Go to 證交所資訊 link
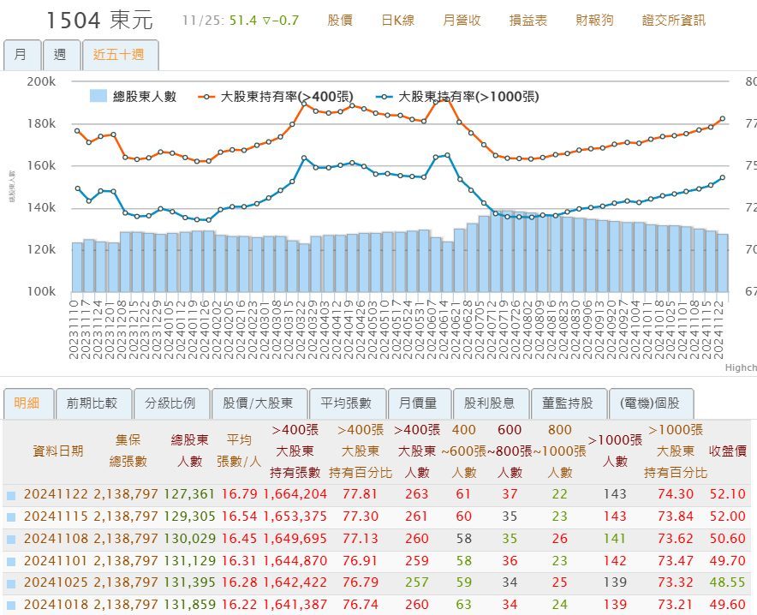Screen dimensions: 757x615 [x=673, y=21]
